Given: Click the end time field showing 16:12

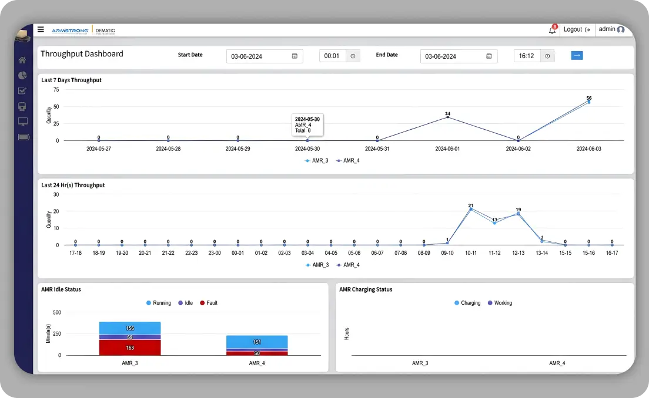Looking at the screenshot, I should pos(527,56).
